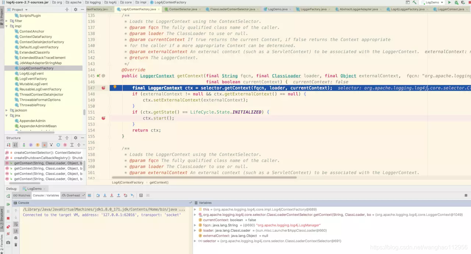Image resolution: width=471 pixels, height=254 pixels.
Task: Open Overhead debugger tab
Action: pos(73,196)
